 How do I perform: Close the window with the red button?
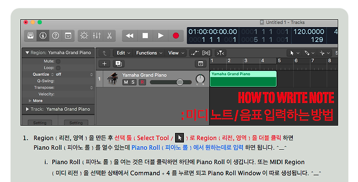(26, 22)
